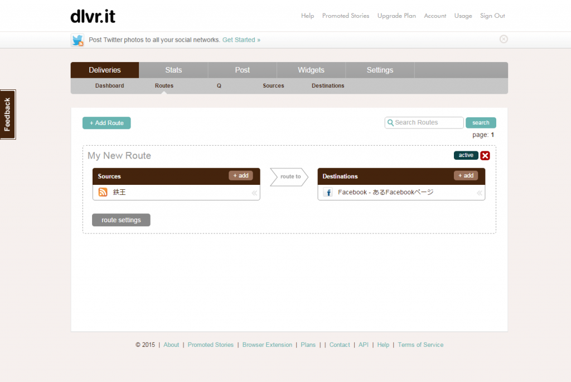Image resolution: width=571 pixels, height=382 pixels.
Task: Open the Browser Extension footer link
Action: pos(267,345)
